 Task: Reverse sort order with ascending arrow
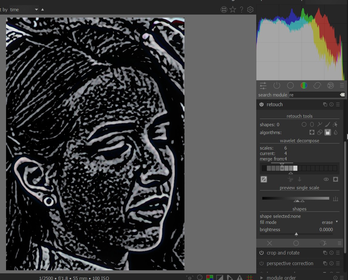point(43,9)
